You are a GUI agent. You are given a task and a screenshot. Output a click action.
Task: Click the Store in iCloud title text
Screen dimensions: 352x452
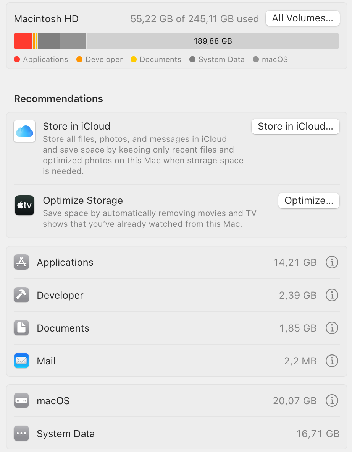(77, 127)
